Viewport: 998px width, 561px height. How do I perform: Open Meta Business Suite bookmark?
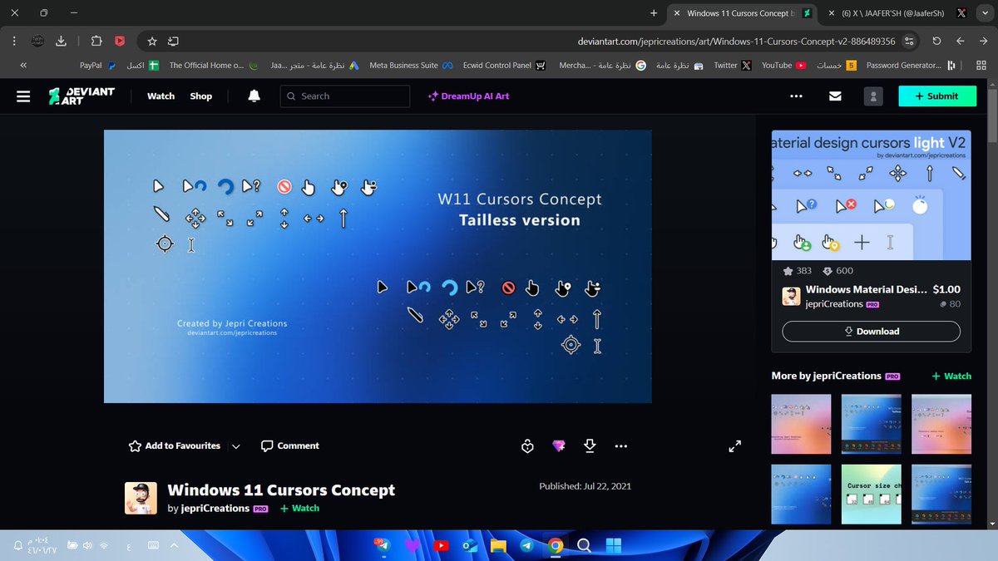click(410, 65)
